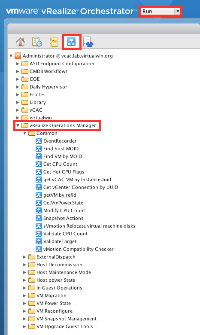
Task: Select the Workflows view icon
Action: (71, 42)
